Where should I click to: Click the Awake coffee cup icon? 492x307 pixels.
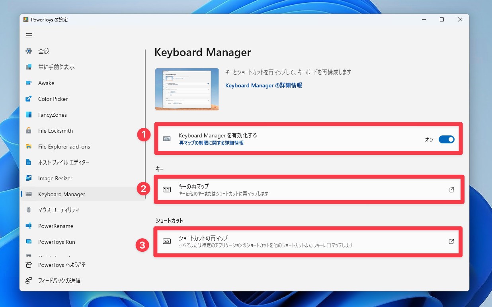pos(29,83)
